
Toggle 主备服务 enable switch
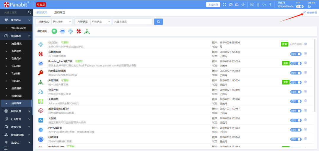pos(296,101)
